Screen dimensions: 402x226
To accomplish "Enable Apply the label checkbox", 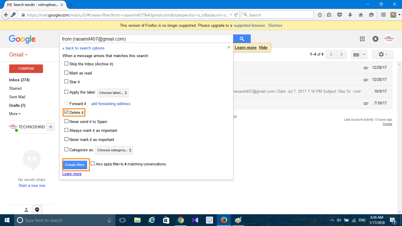I will click(x=66, y=92).
